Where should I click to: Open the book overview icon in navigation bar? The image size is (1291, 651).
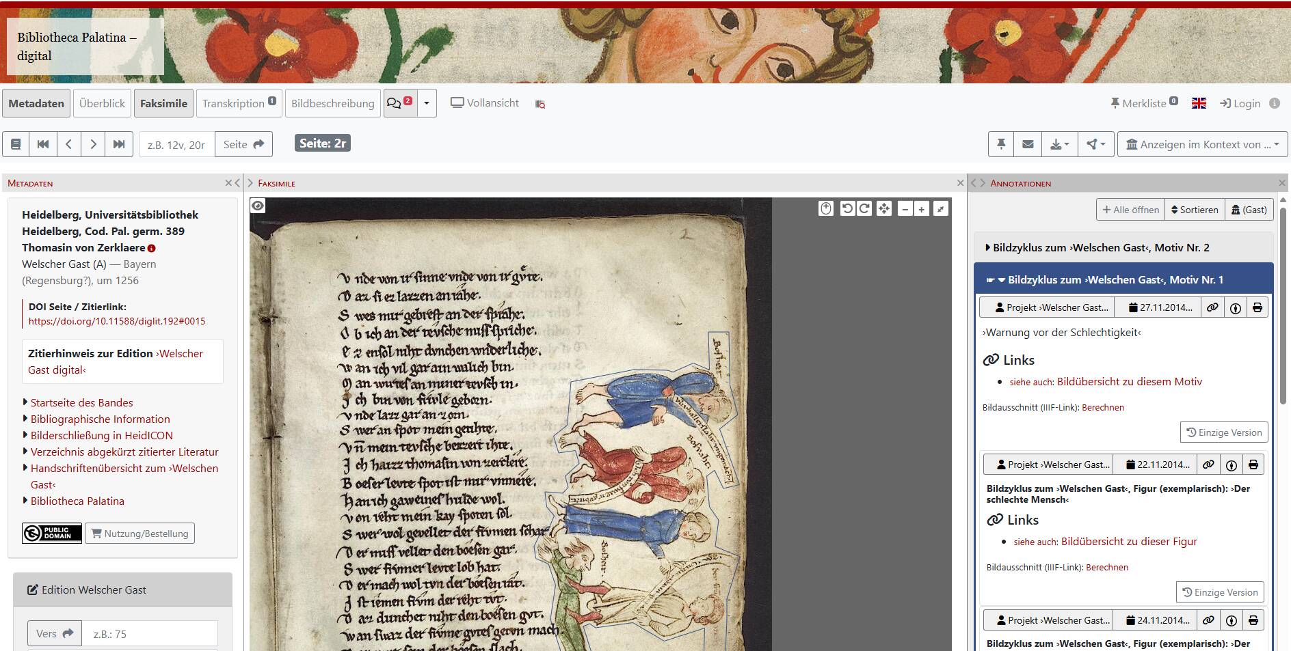(16, 144)
